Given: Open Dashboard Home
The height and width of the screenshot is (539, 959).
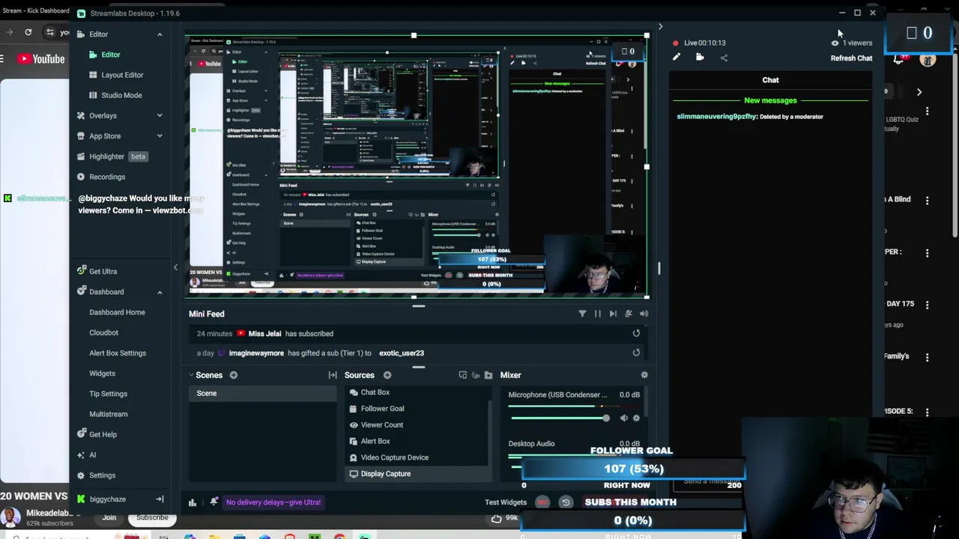Looking at the screenshot, I should [117, 312].
